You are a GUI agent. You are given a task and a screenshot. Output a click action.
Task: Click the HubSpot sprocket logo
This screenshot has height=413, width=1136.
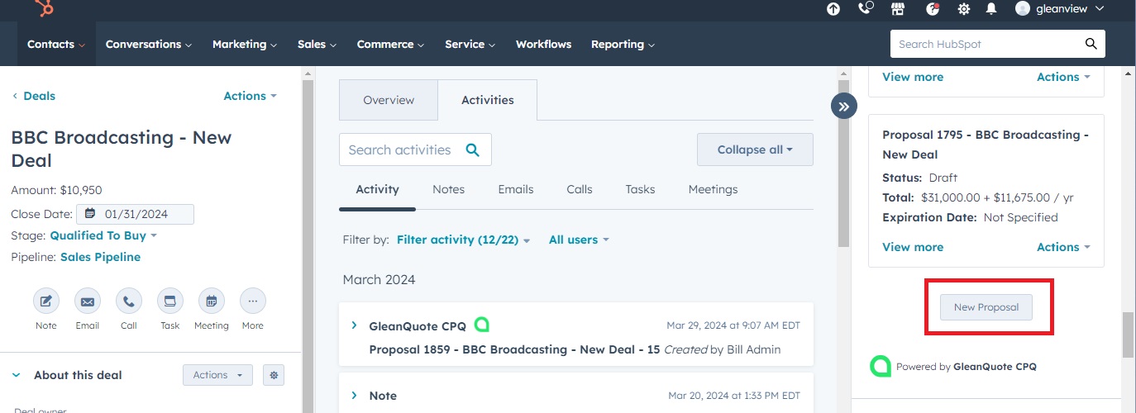pos(44,7)
